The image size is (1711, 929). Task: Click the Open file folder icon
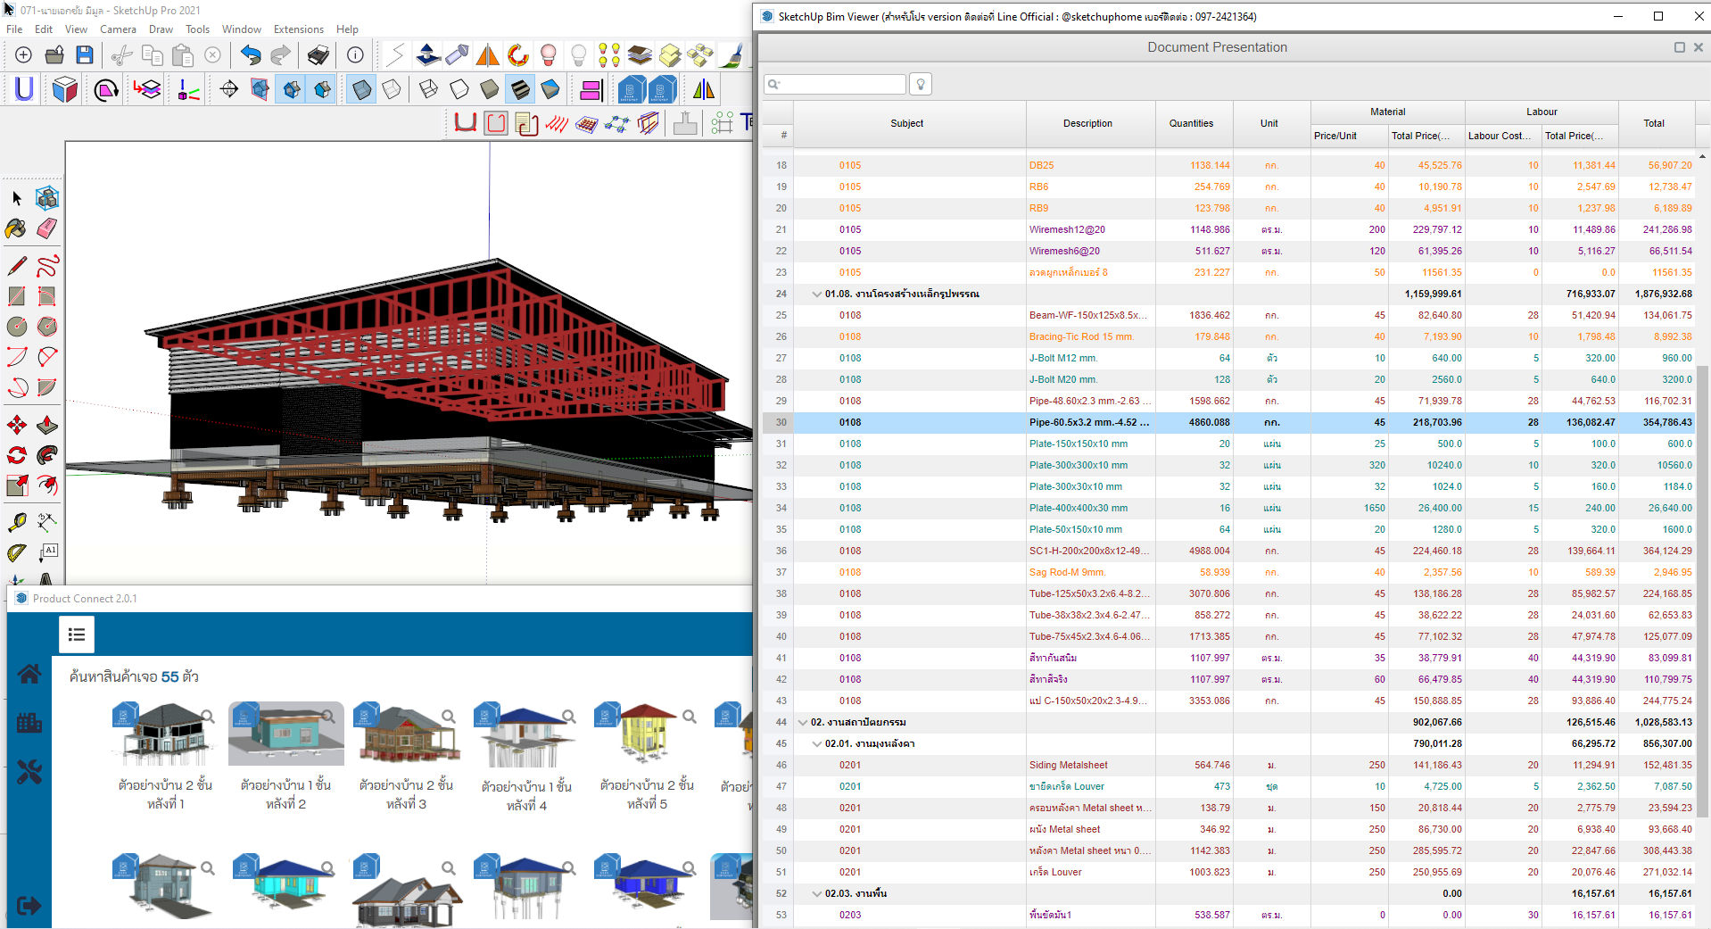click(54, 55)
